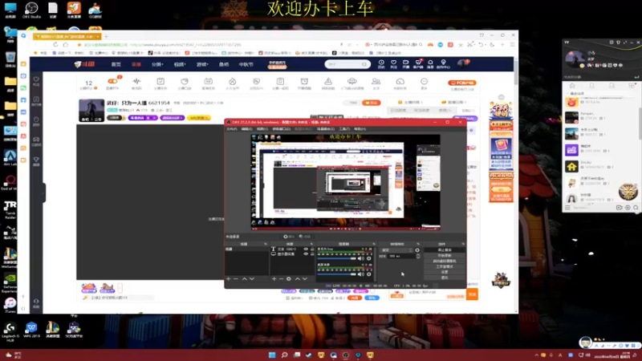The width and height of the screenshot is (642, 361).
Task: Click the orange follow button beside the streamer name
Action: (372, 103)
